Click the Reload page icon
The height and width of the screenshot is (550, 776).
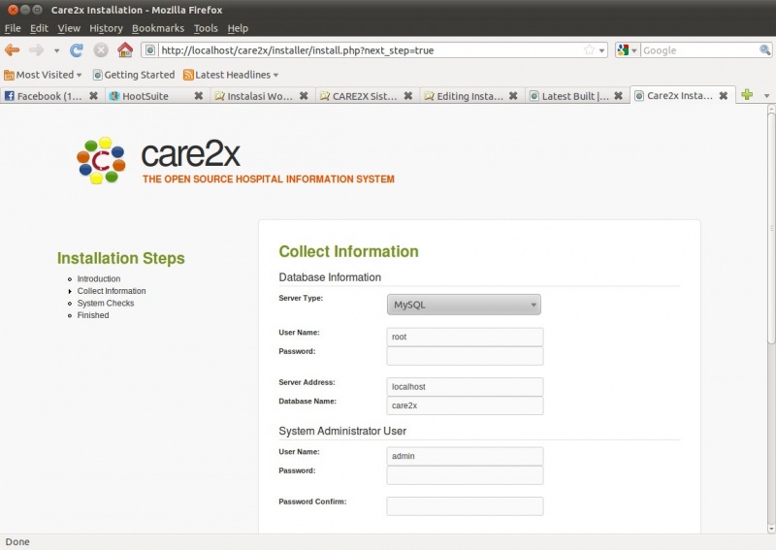pos(77,50)
